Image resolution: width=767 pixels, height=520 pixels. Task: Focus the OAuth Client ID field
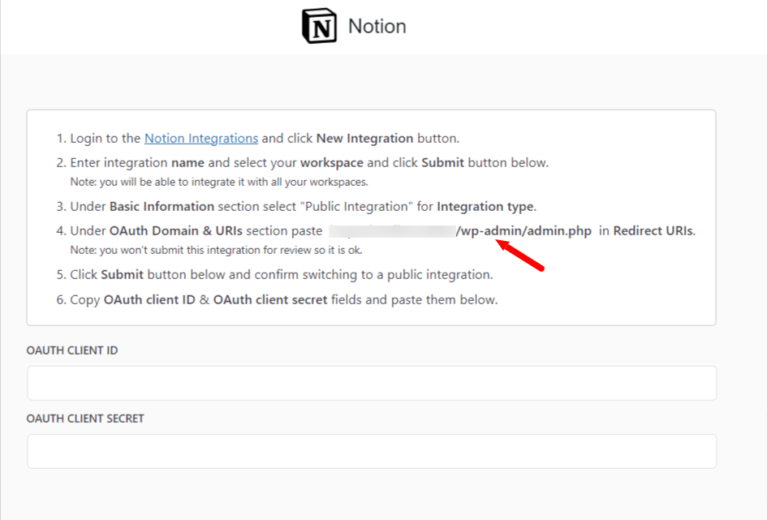[x=372, y=383]
